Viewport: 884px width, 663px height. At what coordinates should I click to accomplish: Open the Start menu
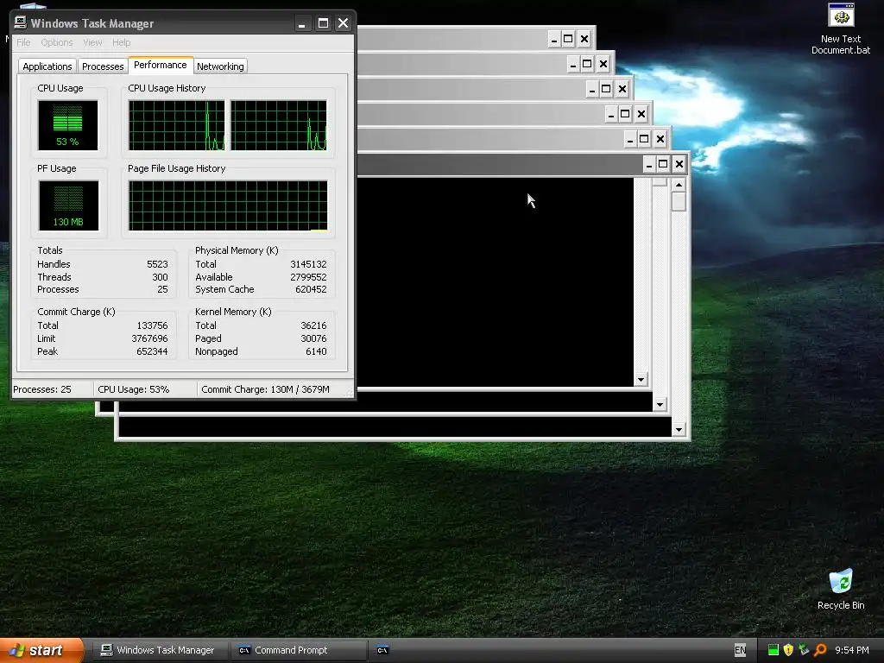tap(41, 650)
